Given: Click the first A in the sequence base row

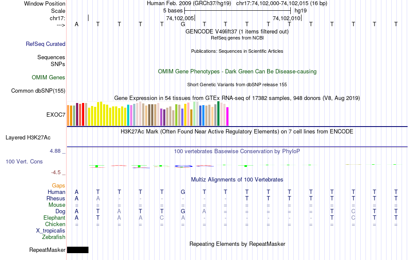Looking at the screenshot, I should coord(76,24).
